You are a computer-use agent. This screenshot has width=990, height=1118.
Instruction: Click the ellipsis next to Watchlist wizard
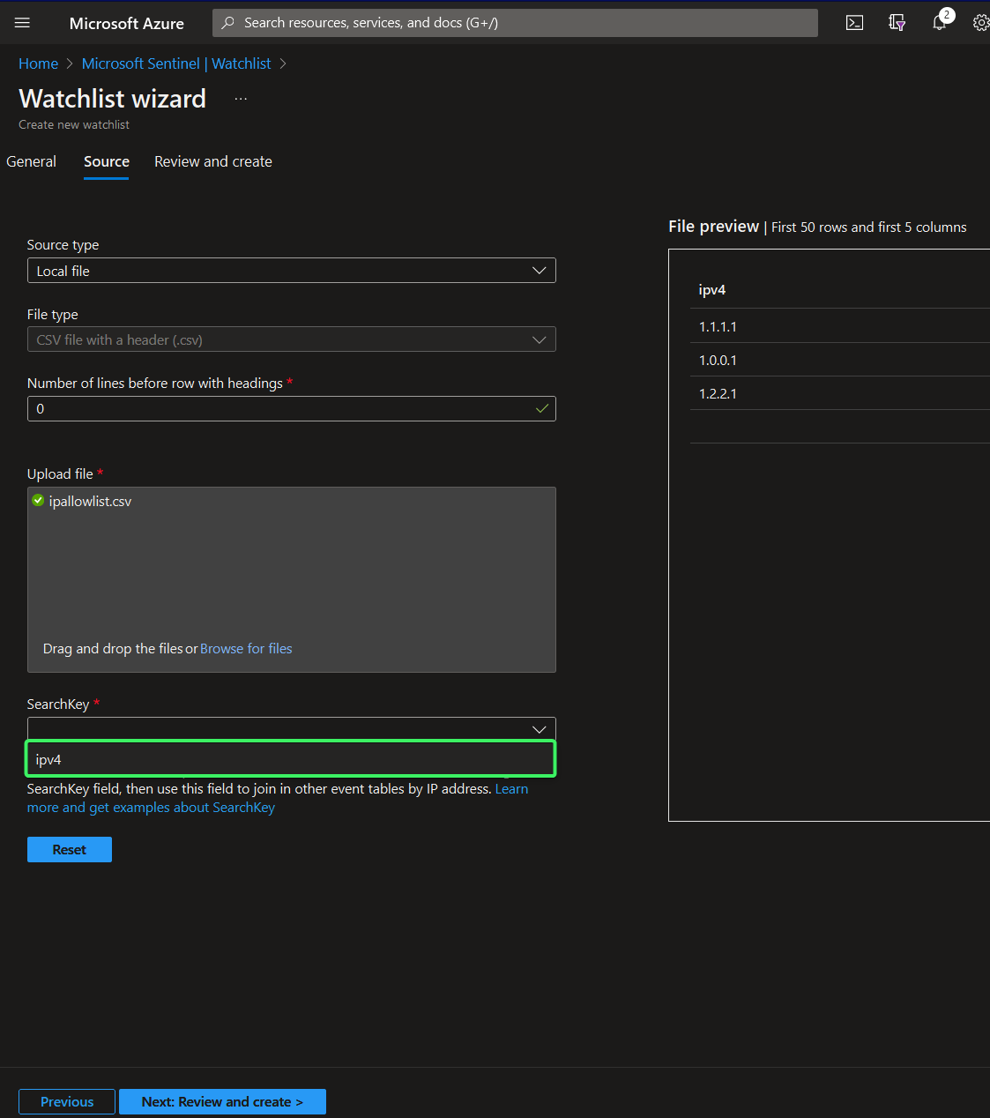(x=241, y=99)
